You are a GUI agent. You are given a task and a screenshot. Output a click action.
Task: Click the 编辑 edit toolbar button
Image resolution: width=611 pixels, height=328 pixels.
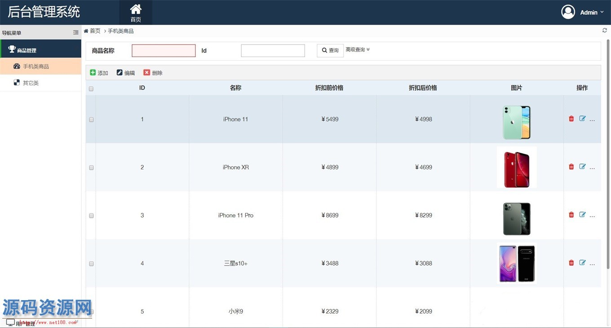[x=126, y=73]
